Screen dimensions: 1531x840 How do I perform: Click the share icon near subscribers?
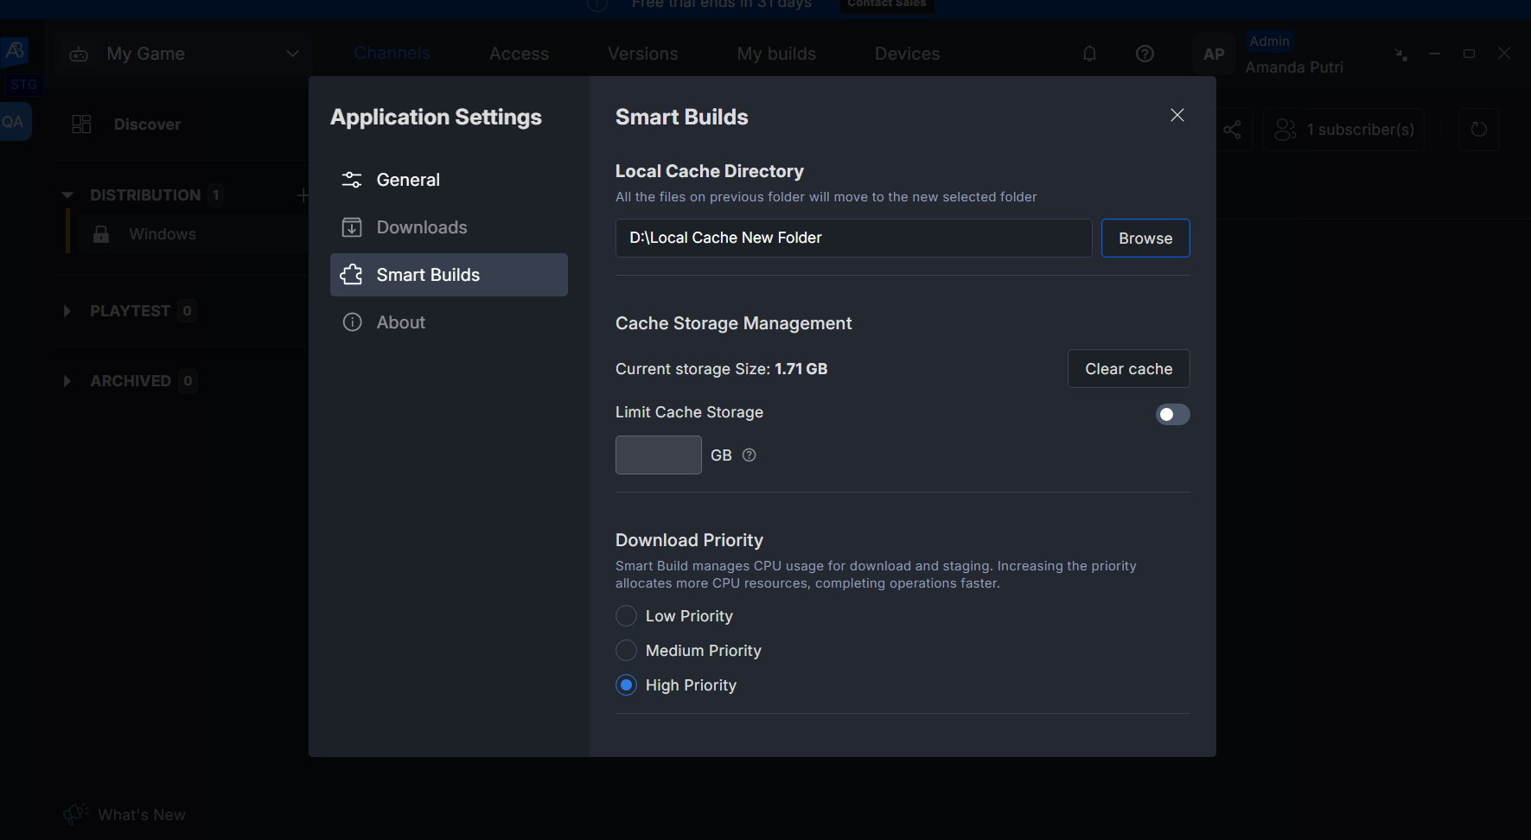1233,130
